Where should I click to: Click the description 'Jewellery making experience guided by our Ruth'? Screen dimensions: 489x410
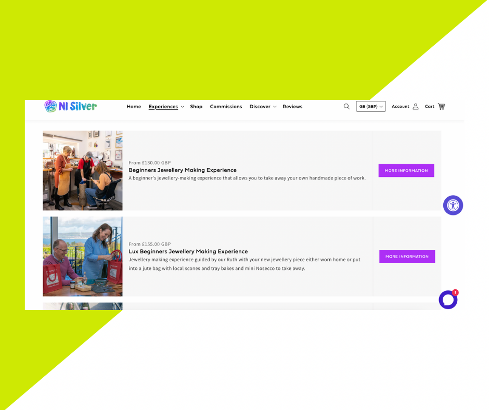point(244,264)
